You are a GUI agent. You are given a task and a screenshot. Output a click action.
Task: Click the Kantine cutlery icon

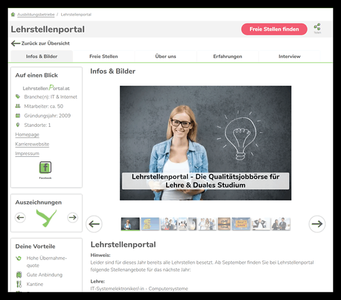19,284
